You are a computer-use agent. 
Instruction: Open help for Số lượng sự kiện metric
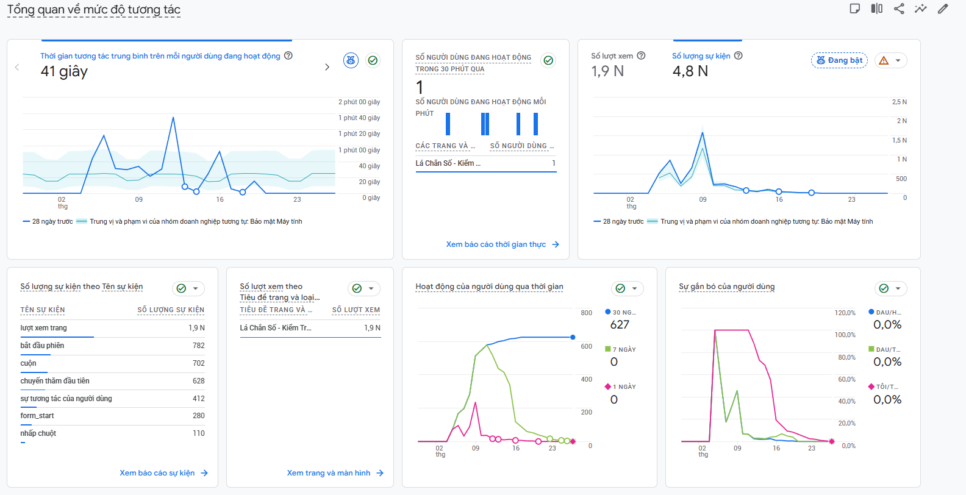[x=739, y=55]
